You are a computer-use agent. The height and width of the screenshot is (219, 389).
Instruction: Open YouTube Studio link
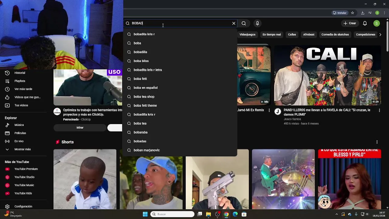tap(24, 177)
